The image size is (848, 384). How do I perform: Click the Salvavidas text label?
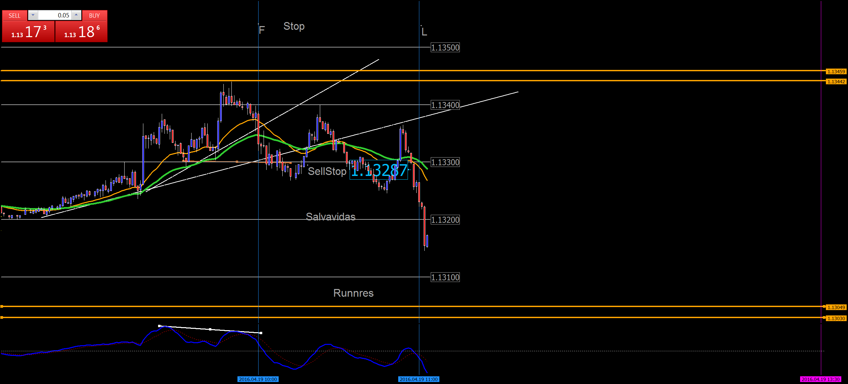331,217
